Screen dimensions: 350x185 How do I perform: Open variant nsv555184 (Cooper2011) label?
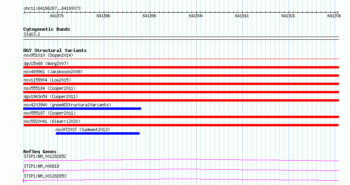[x=50, y=88]
